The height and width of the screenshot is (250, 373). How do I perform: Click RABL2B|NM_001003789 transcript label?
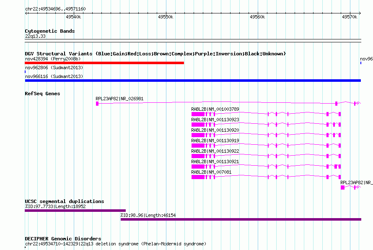pyautogui.click(x=215, y=109)
